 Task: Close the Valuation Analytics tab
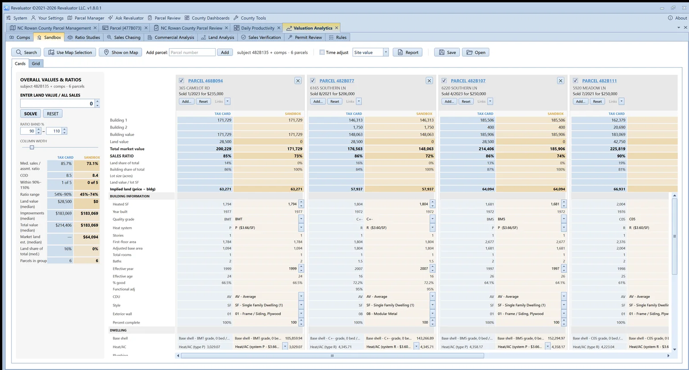(x=337, y=28)
